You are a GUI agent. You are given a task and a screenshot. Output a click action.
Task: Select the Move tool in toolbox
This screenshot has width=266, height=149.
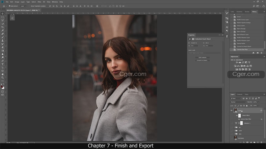(x=2, y=14)
